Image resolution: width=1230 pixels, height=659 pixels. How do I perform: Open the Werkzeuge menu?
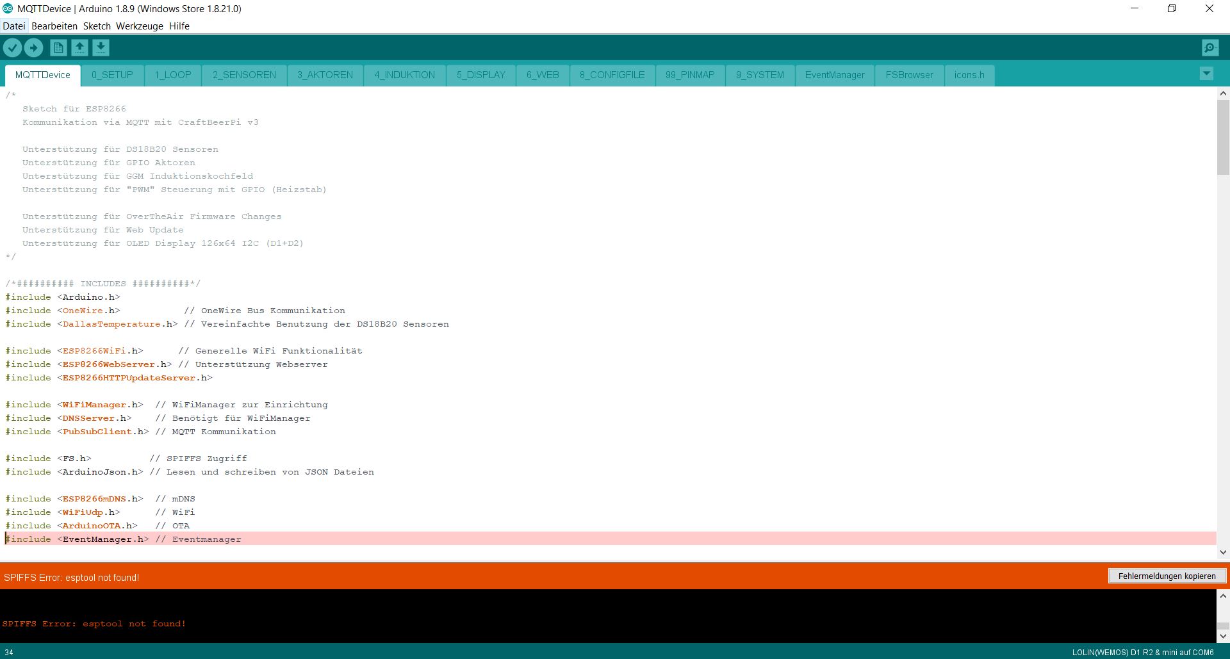pyautogui.click(x=140, y=26)
